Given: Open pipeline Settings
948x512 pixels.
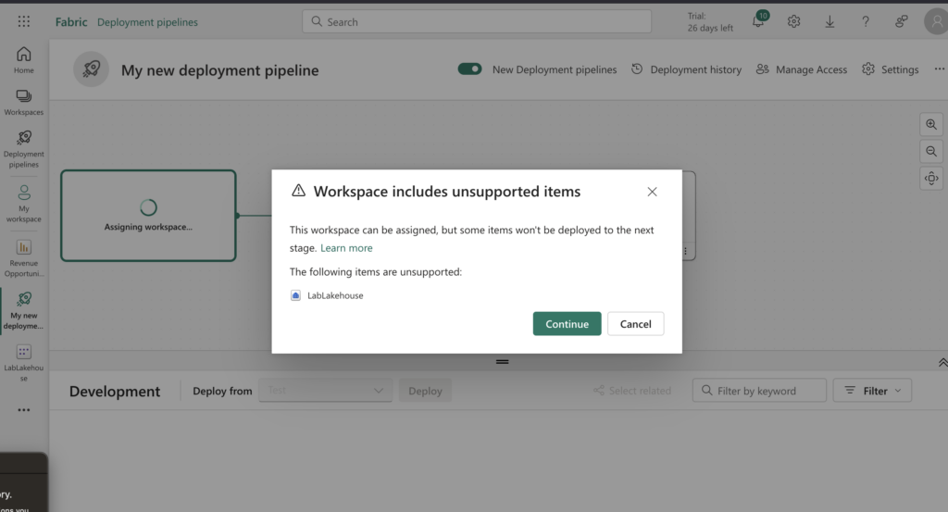Looking at the screenshot, I should coord(890,69).
